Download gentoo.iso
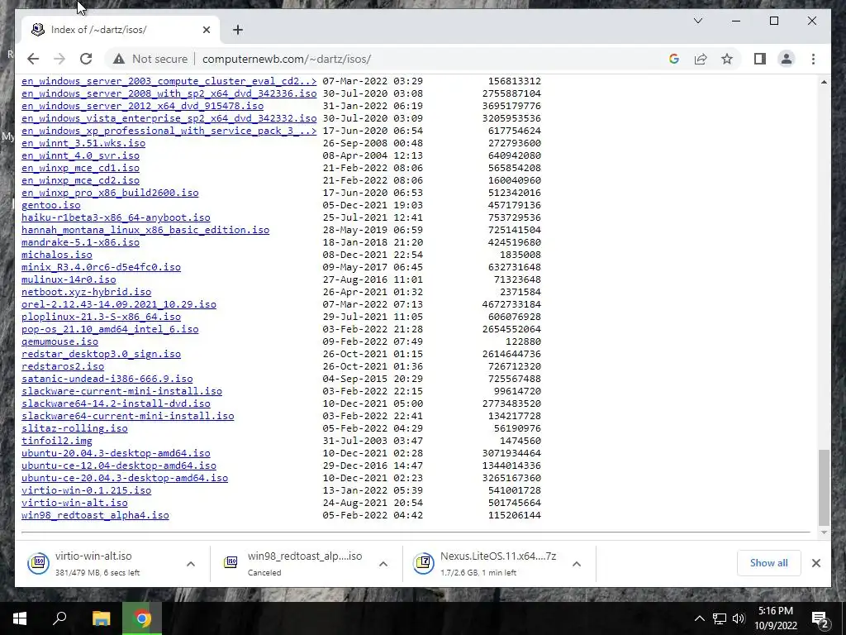Image resolution: width=846 pixels, height=635 pixels. [50, 205]
